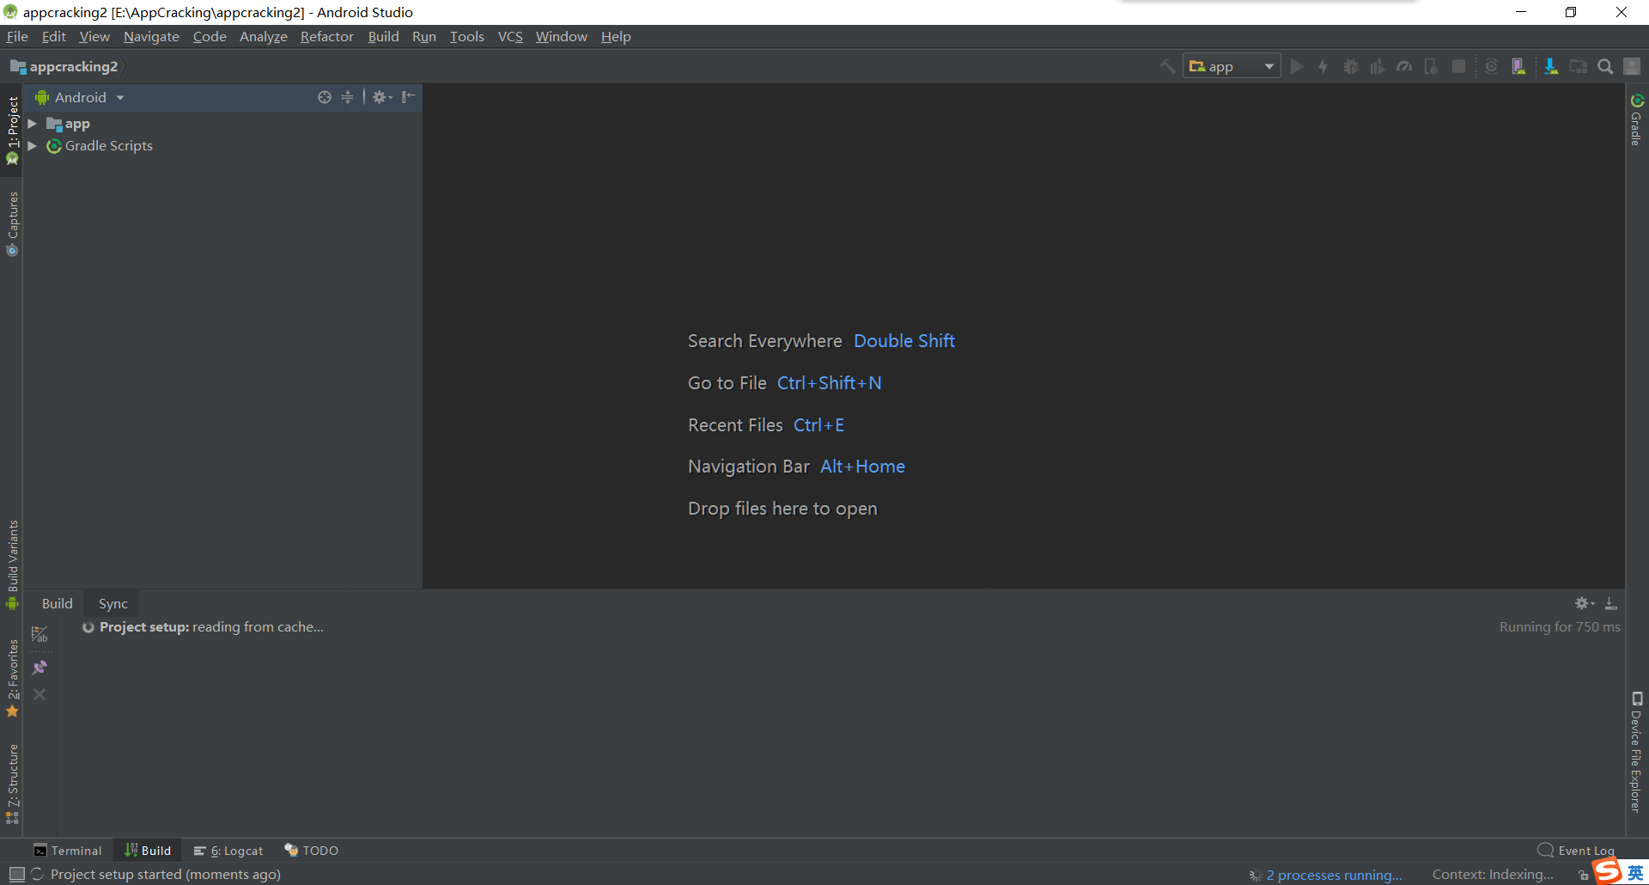Open Search Everywhere via magnifier icon

pyautogui.click(x=1604, y=66)
